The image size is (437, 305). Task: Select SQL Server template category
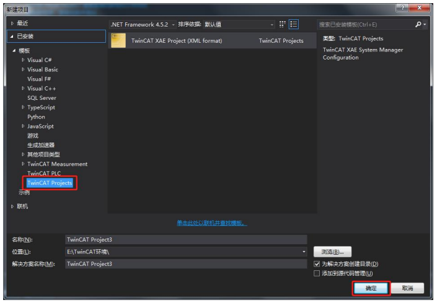42,98
